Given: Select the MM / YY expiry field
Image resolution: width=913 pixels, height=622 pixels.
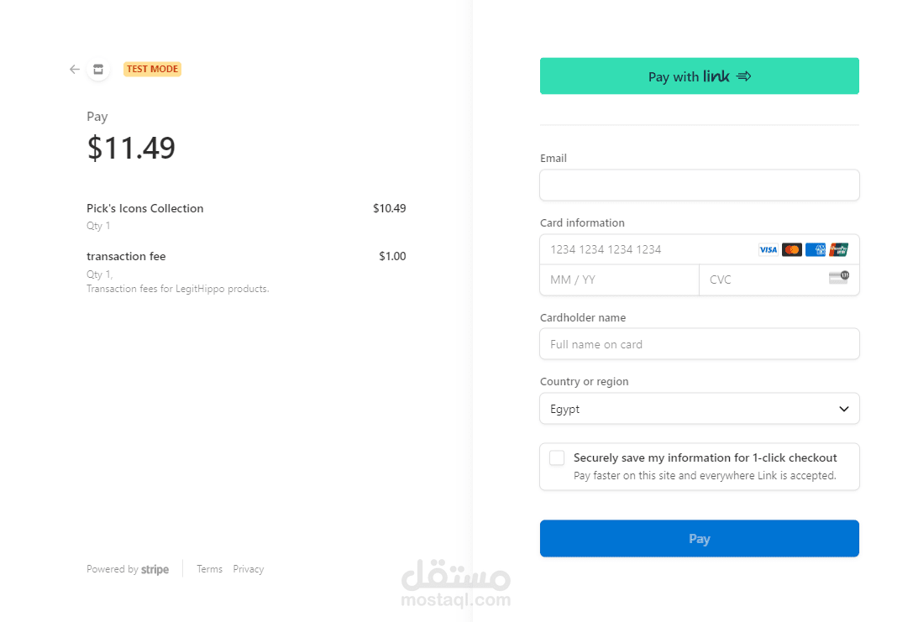Looking at the screenshot, I should [x=619, y=280].
